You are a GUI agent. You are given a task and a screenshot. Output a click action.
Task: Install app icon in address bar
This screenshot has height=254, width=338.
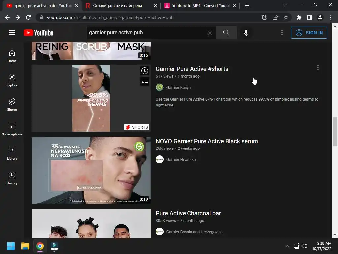265,17
